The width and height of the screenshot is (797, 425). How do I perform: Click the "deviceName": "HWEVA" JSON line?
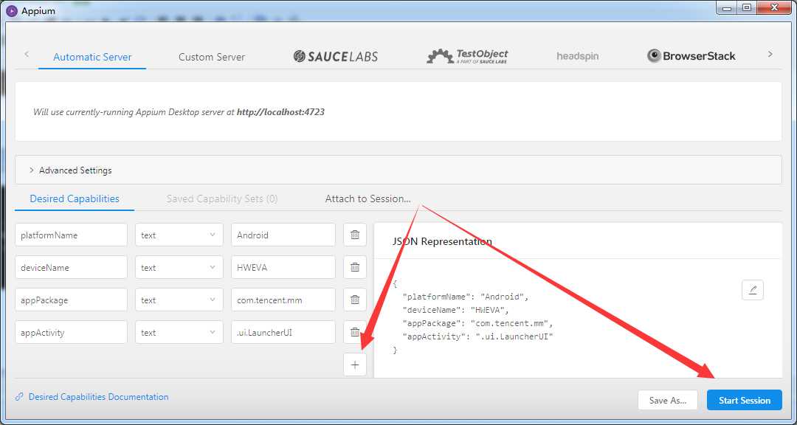coord(455,310)
